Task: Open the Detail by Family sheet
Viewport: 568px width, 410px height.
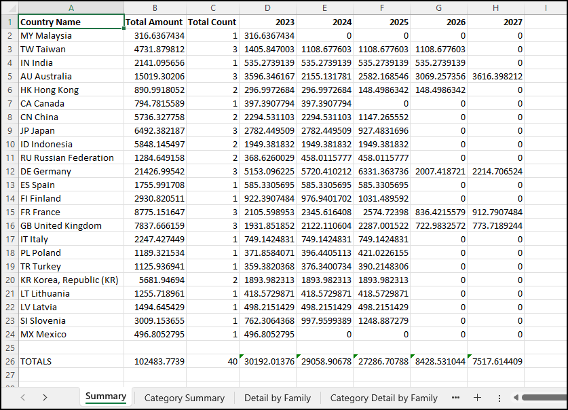Action: tap(277, 398)
